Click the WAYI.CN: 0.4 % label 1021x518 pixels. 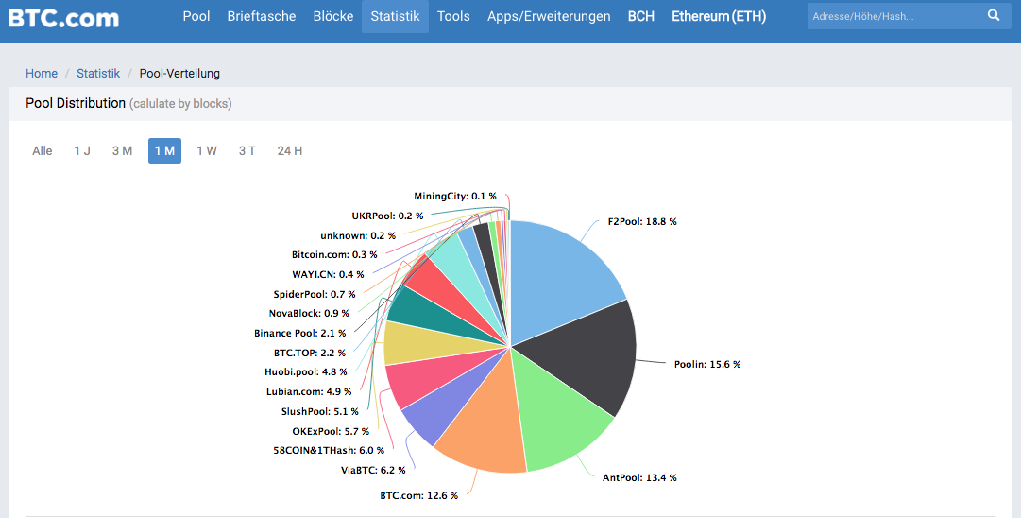pyautogui.click(x=328, y=274)
